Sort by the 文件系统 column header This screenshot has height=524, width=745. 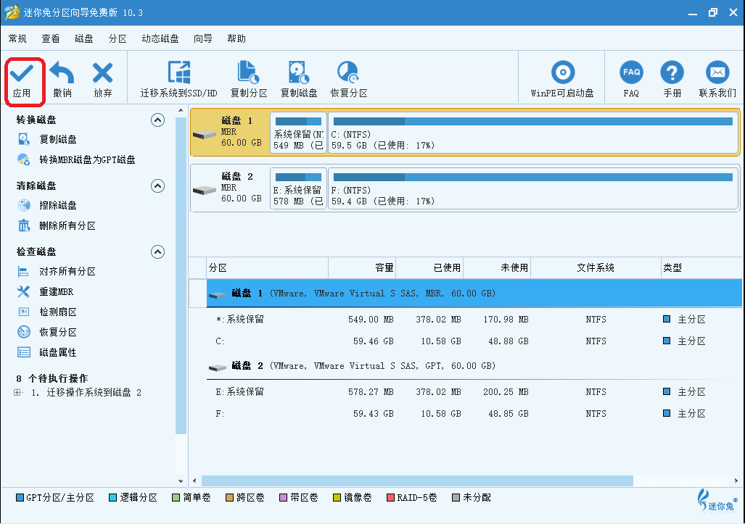(x=596, y=267)
